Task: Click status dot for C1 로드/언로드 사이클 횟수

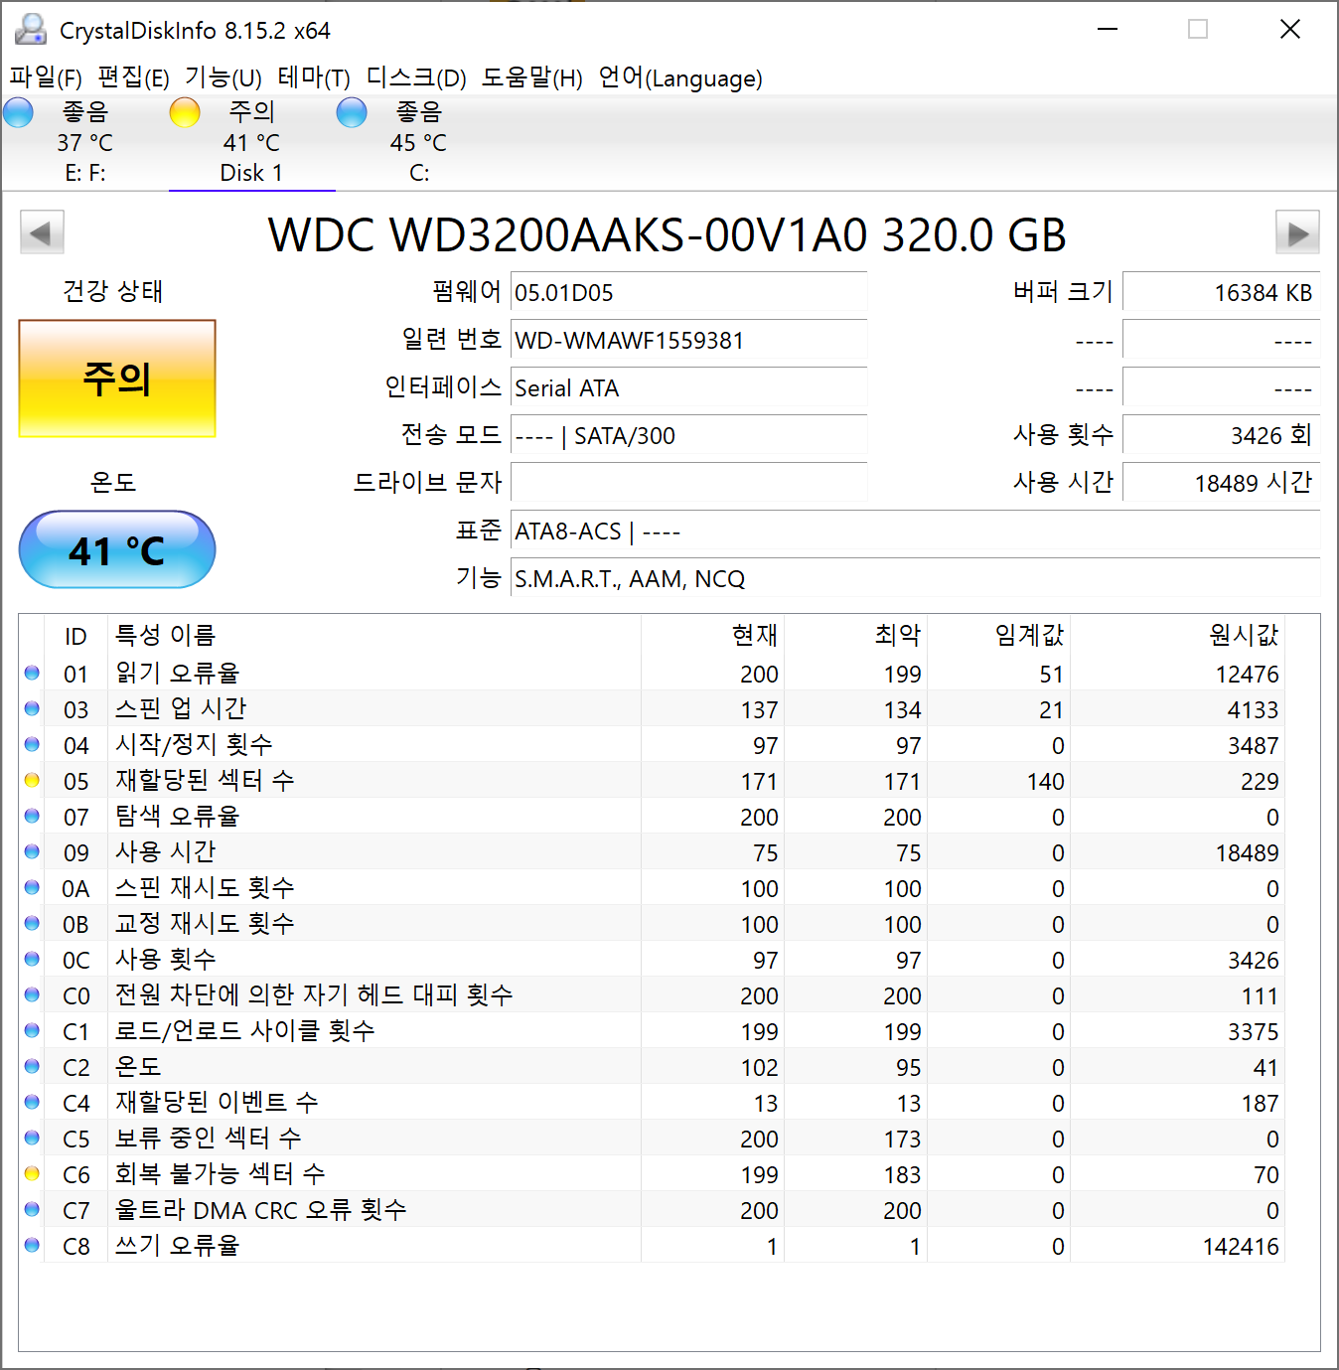Action: point(32,1030)
